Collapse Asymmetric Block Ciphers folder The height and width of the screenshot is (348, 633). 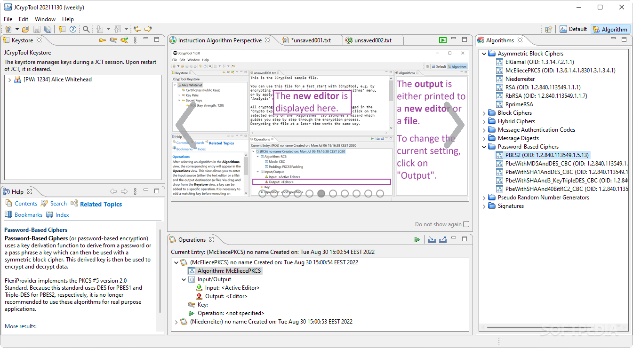click(484, 54)
